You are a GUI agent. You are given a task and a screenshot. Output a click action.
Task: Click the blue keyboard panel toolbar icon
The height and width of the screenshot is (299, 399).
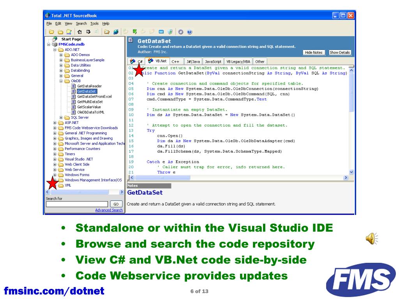pos(161,32)
